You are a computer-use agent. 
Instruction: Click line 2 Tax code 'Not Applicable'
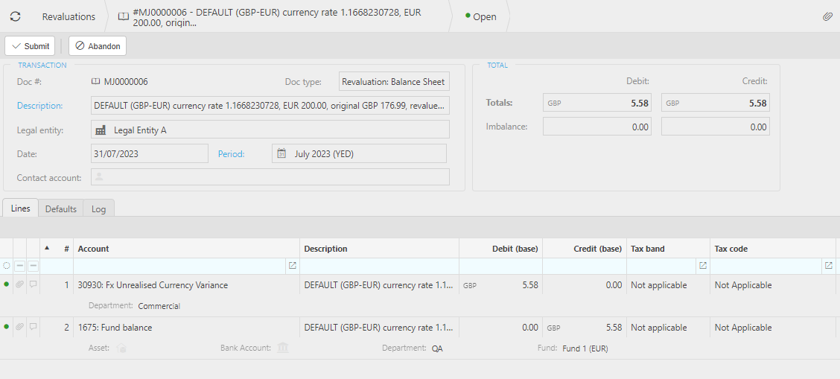(x=743, y=327)
